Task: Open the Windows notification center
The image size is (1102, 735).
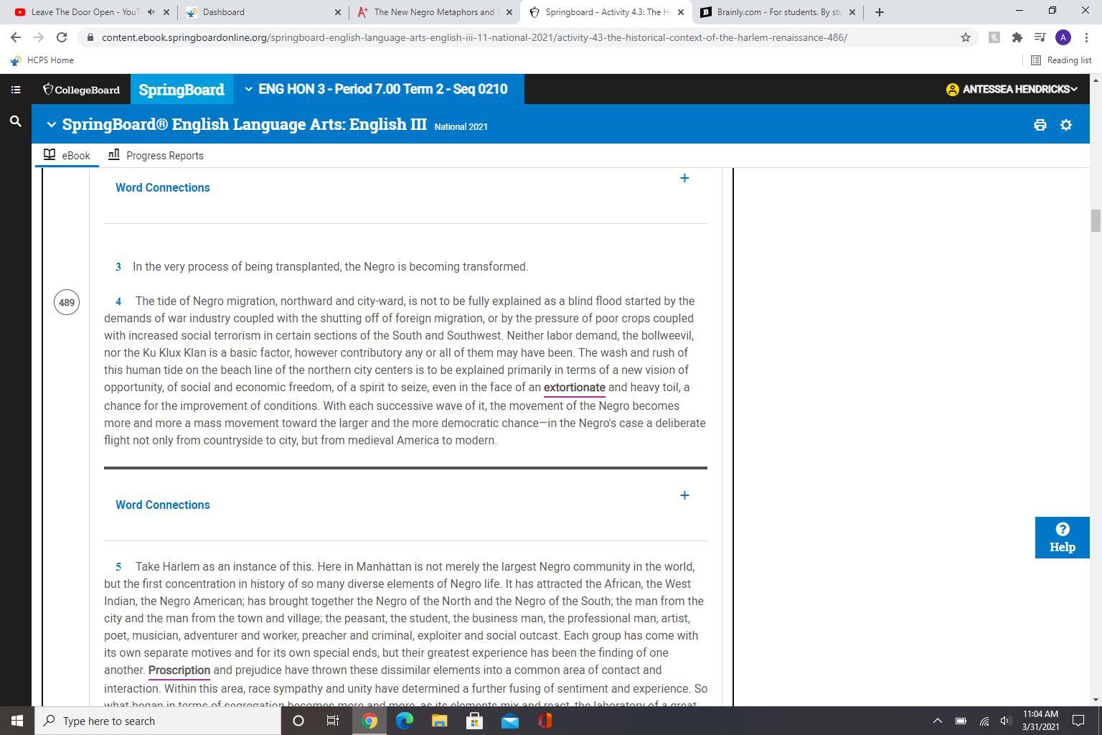Action: point(1078,721)
